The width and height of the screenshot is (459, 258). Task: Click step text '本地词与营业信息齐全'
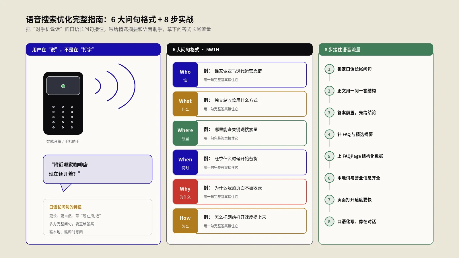359,178
